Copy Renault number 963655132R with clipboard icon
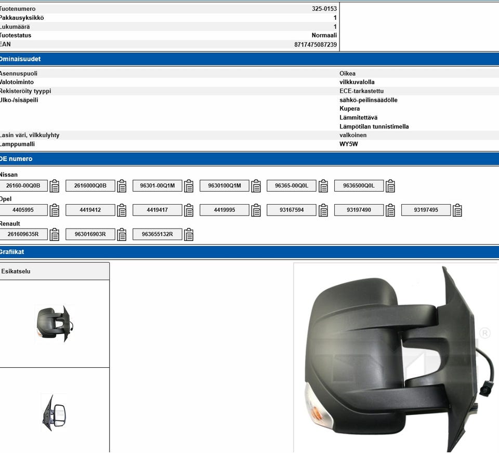 (x=189, y=235)
